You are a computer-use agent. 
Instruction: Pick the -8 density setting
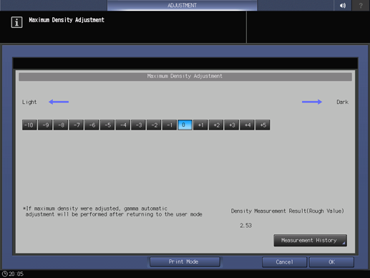[x=61, y=125]
